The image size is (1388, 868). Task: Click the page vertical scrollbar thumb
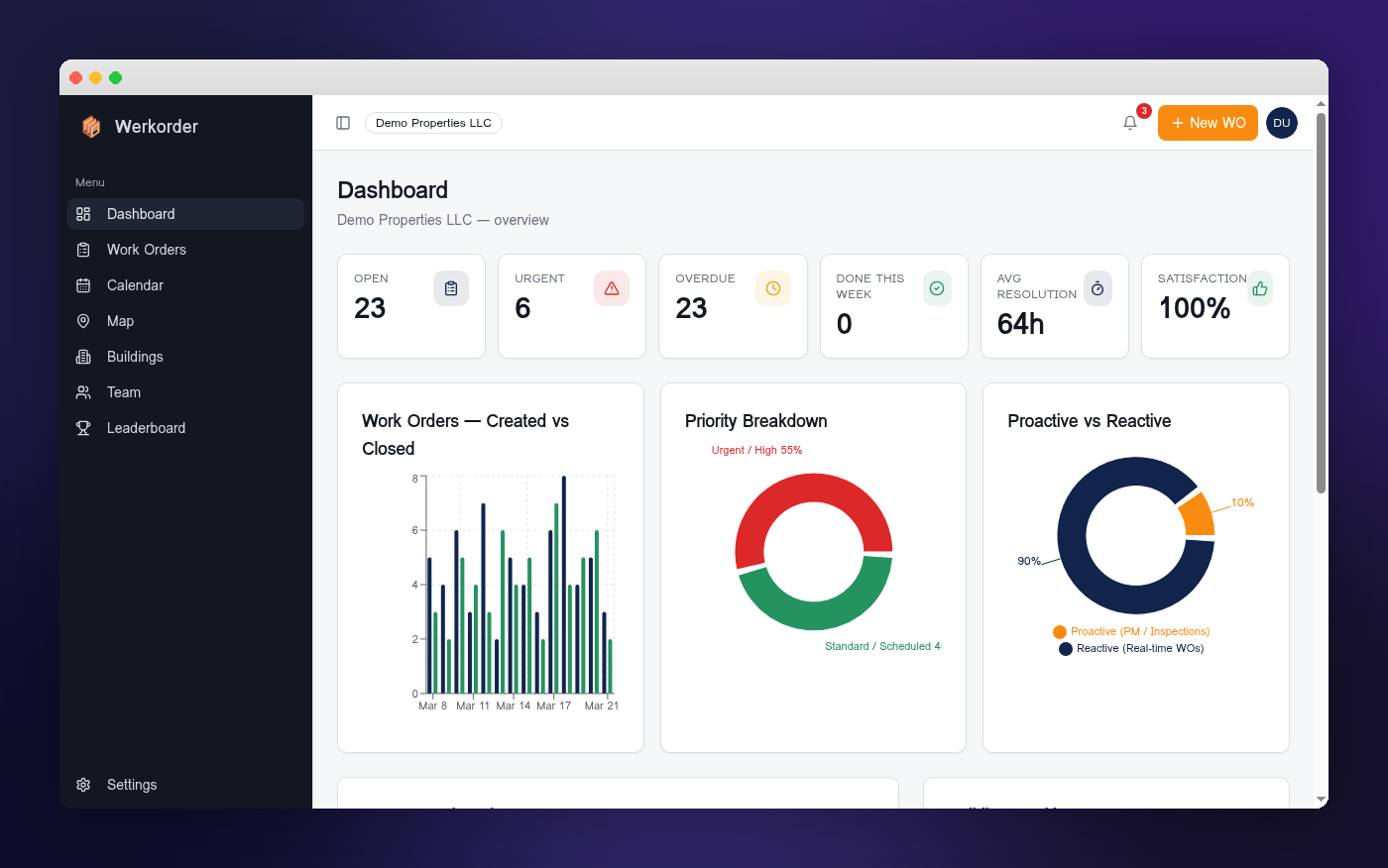coord(1321,302)
